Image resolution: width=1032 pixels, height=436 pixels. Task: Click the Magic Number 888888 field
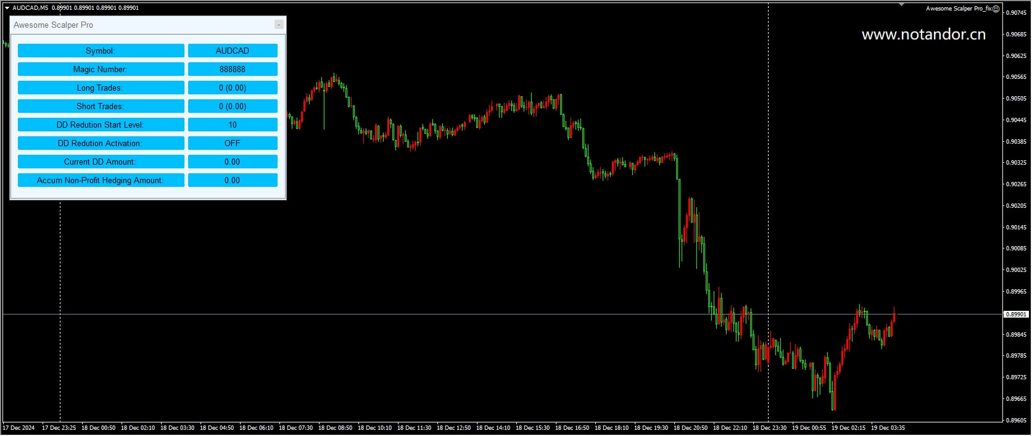pos(233,69)
